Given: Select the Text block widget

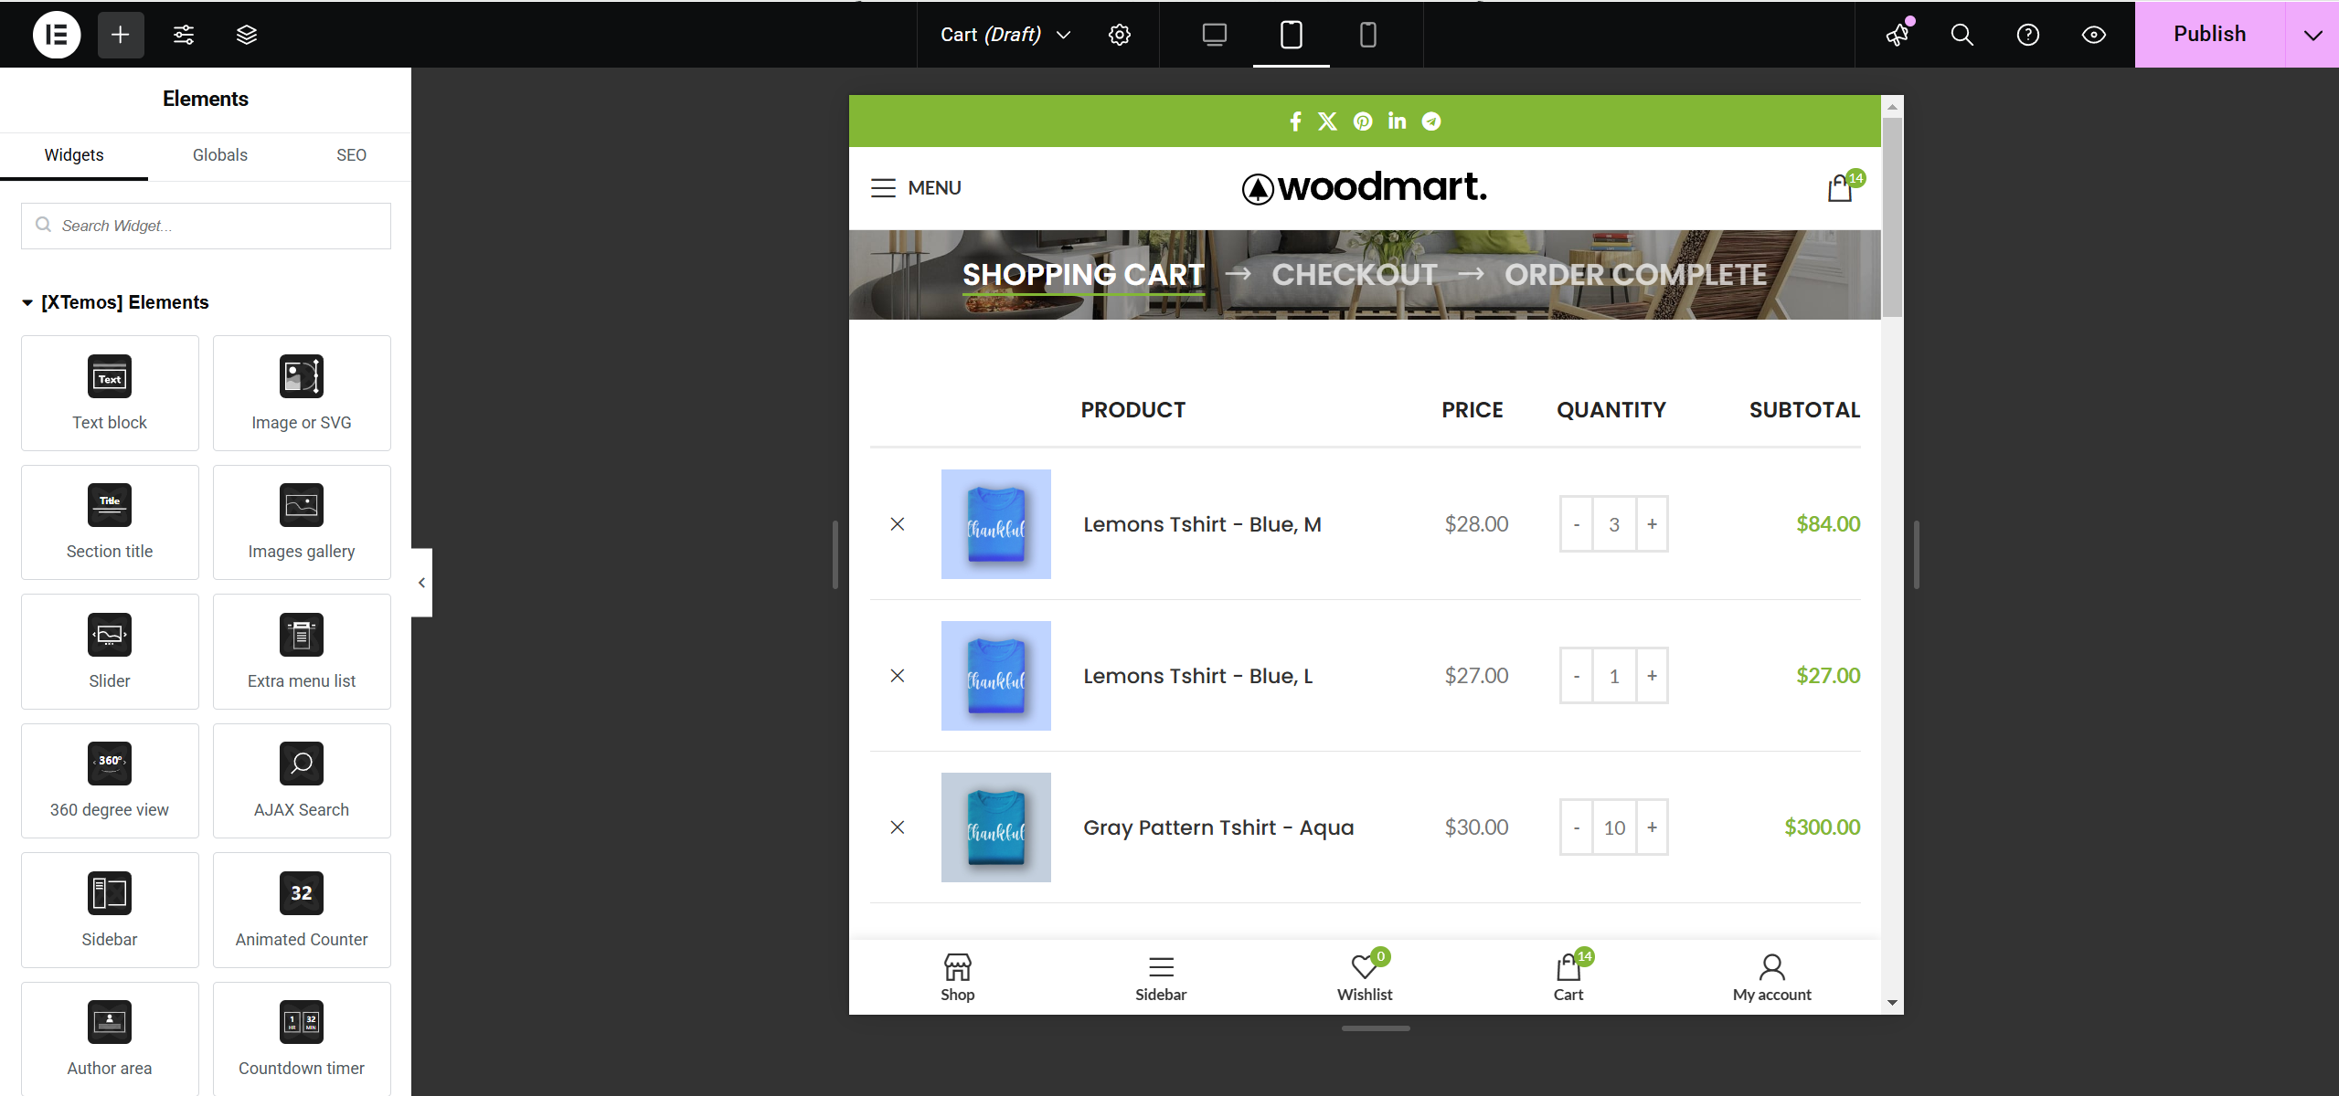Looking at the screenshot, I should click(x=109, y=393).
